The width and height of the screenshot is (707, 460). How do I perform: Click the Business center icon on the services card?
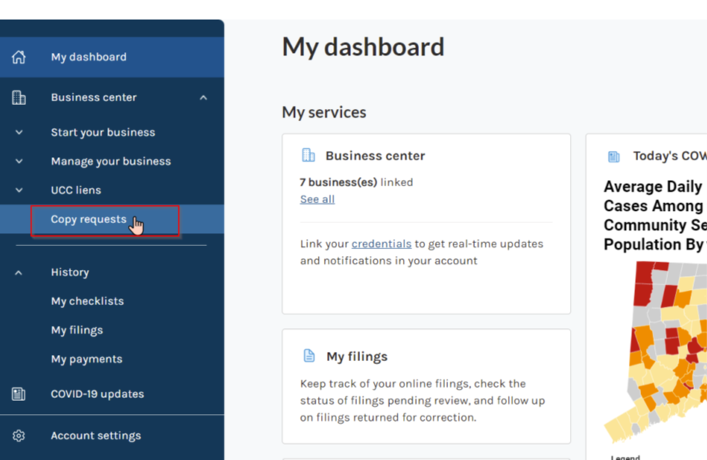tap(309, 155)
